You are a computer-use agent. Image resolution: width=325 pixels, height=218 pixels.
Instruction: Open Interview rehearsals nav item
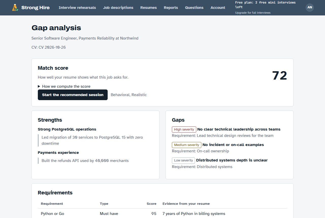tap(77, 8)
